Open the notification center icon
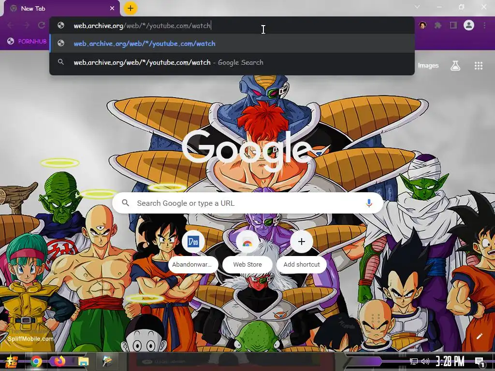This screenshot has width=495, height=371. click(x=480, y=362)
